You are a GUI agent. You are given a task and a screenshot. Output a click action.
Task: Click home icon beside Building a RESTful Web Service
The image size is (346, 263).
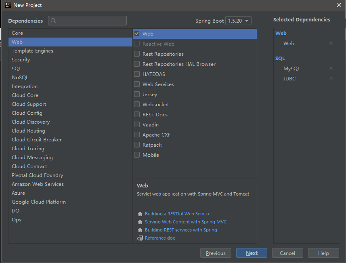[x=140, y=214]
